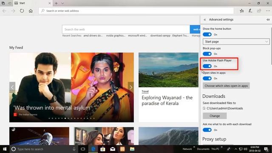Click the web search button
The height and width of the screenshot is (153, 272).
tap(195, 29)
